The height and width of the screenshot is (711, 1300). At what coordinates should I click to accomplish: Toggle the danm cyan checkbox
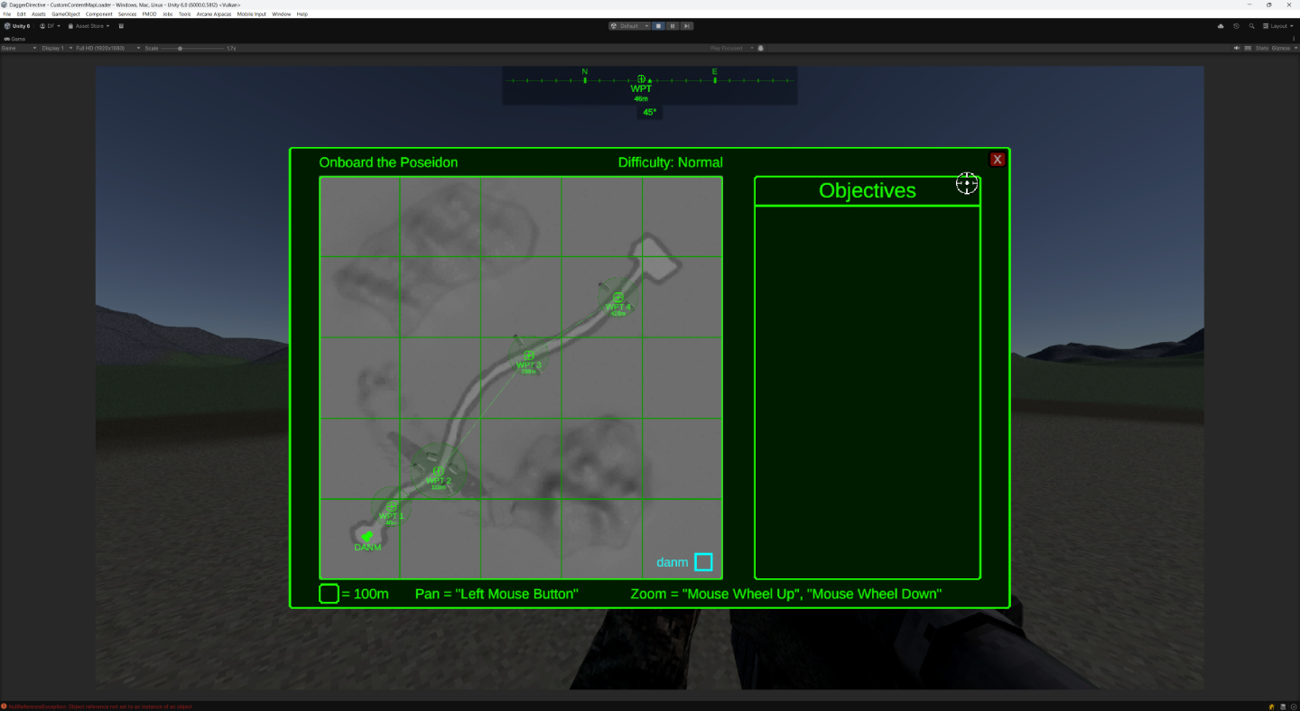[x=703, y=562]
